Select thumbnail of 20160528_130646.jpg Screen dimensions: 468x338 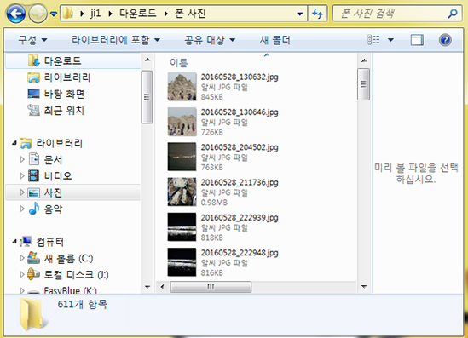(x=182, y=122)
